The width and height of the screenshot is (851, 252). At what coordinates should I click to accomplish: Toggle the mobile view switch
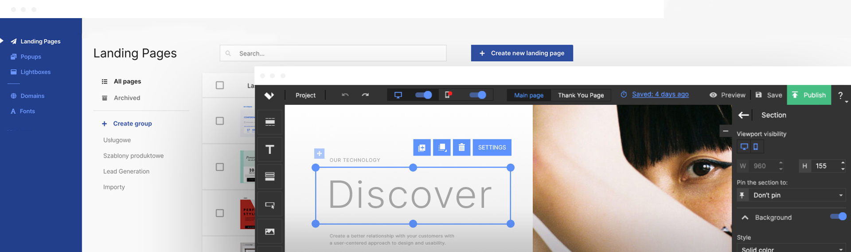point(478,95)
